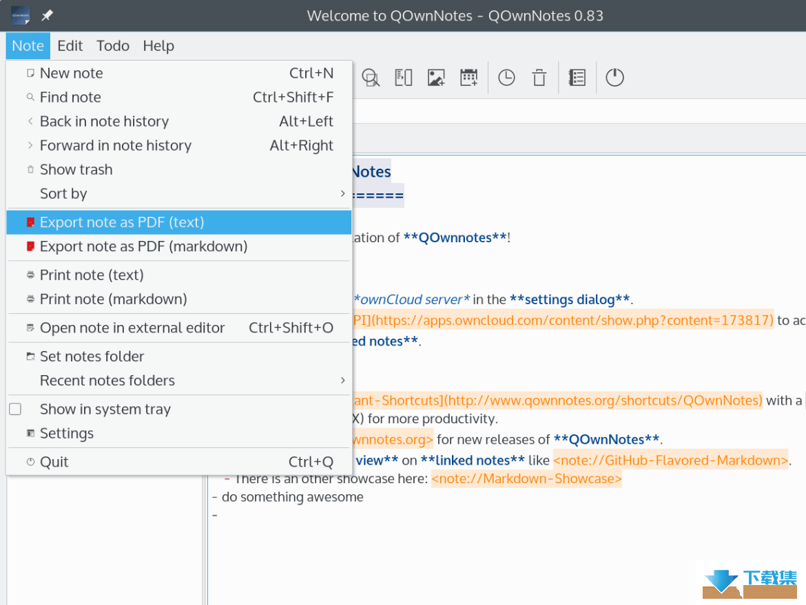
Task: Click the pin icon in the title bar
Action: pos(48,15)
